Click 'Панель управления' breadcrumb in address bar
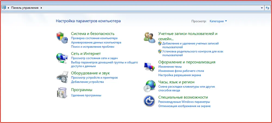The width and height of the screenshot is (272, 123). pos(25,8)
